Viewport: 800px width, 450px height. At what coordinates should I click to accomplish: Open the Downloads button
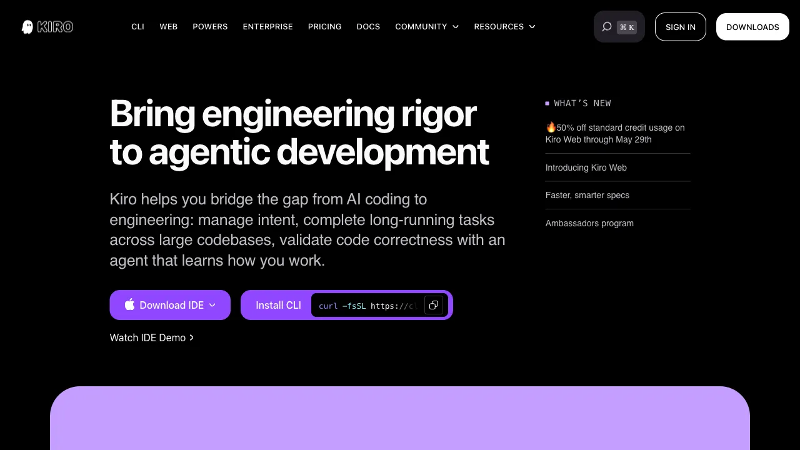(752, 27)
